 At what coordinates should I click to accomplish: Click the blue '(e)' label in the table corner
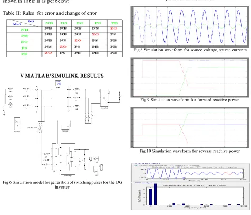point(31,21)
